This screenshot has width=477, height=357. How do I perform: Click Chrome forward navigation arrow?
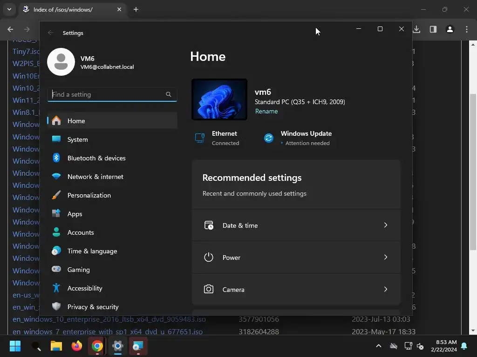coord(27,29)
